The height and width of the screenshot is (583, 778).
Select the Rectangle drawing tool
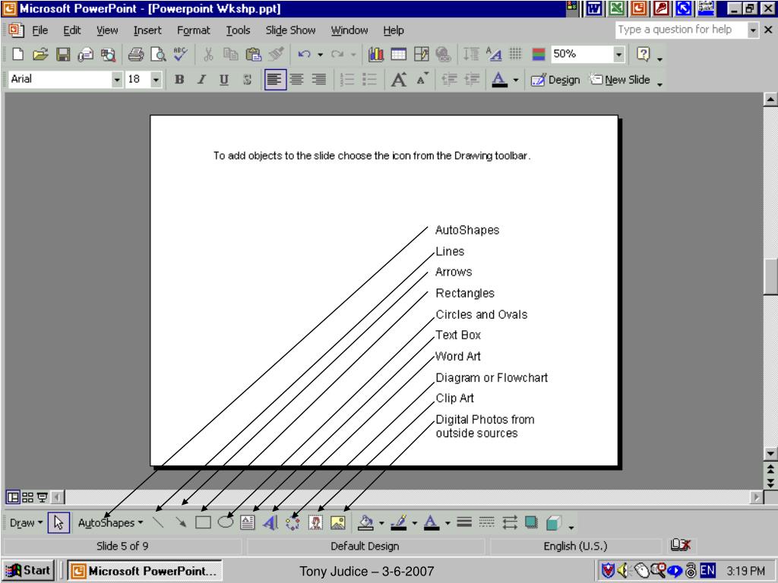tap(203, 522)
